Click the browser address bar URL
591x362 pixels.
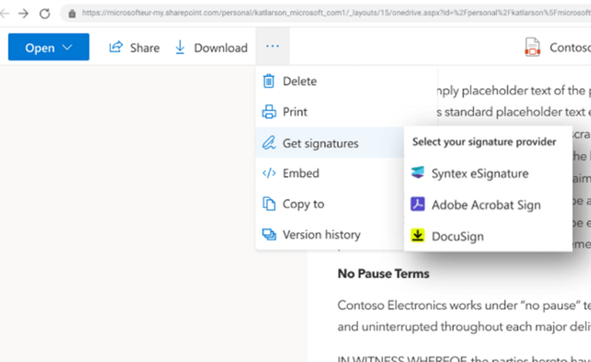[x=289, y=12]
